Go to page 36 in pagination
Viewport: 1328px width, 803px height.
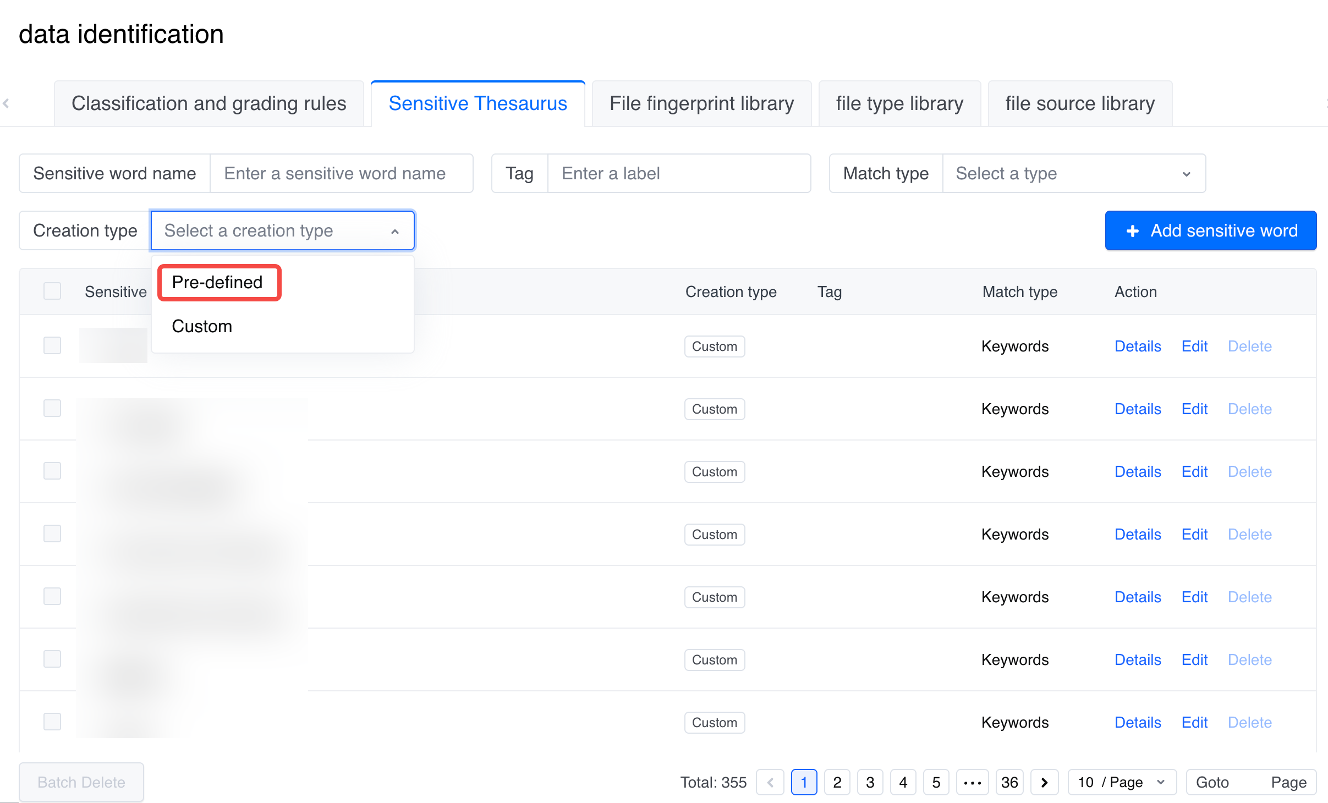click(1009, 782)
